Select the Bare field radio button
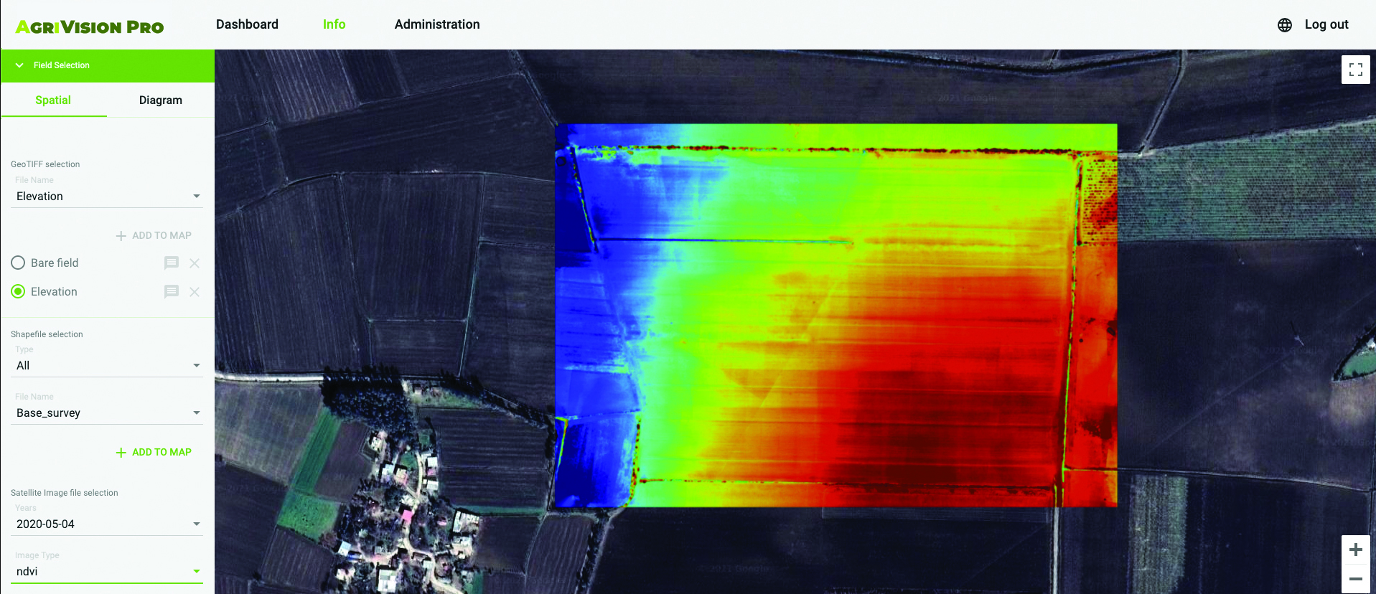Image resolution: width=1376 pixels, height=594 pixels. [x=18, y=263]
